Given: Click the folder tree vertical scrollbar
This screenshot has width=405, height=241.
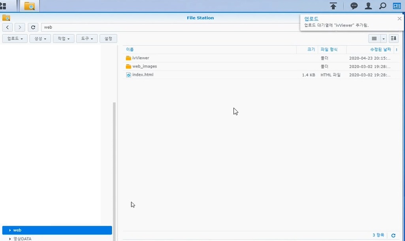Looking at the screenshot, I should pos(114,172).
